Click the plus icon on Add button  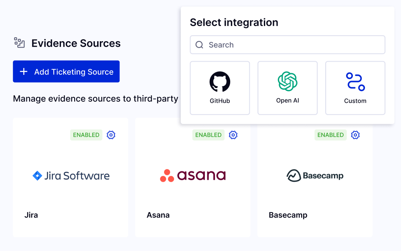point(24,72)
